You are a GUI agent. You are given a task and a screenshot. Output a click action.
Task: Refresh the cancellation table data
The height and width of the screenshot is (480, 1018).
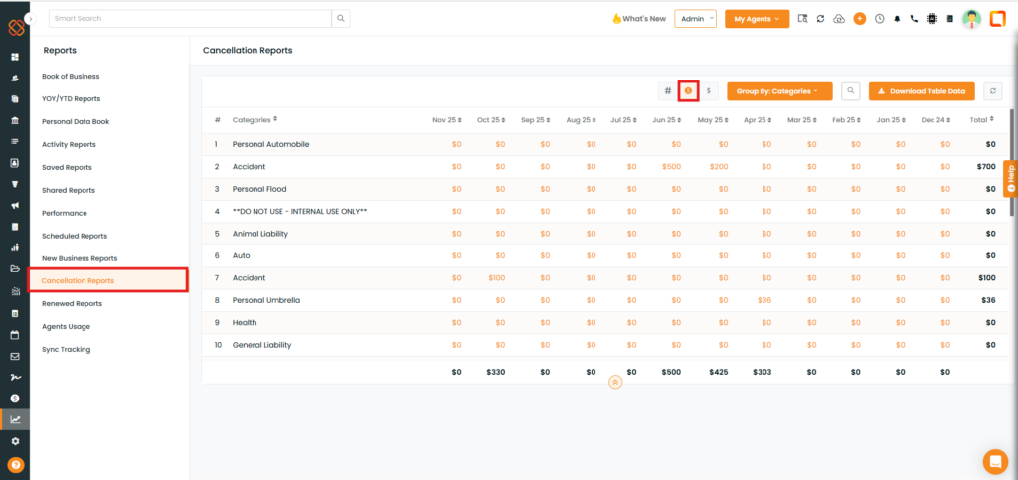pyautogui.click(x=992, y=91)
